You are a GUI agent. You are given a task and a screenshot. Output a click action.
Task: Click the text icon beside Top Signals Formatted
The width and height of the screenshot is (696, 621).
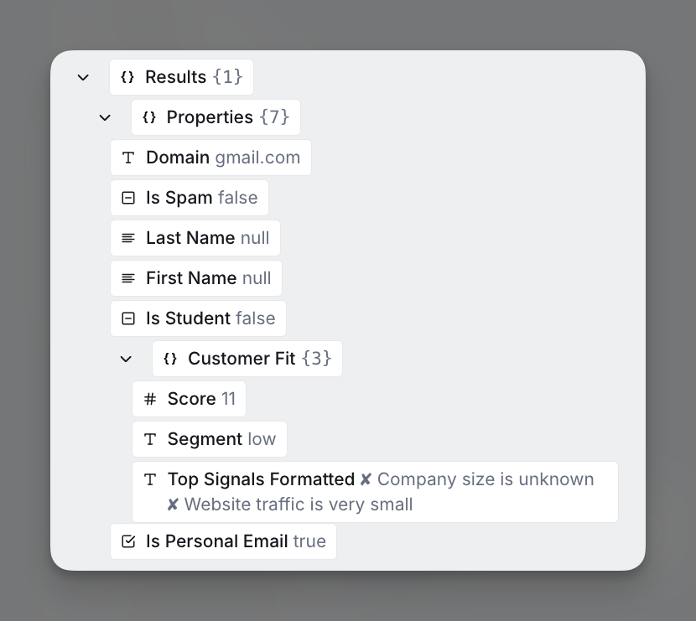pyautogui.click(x=150, y=479)
